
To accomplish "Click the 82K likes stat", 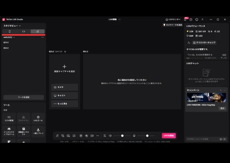I will tap(190, 36).
